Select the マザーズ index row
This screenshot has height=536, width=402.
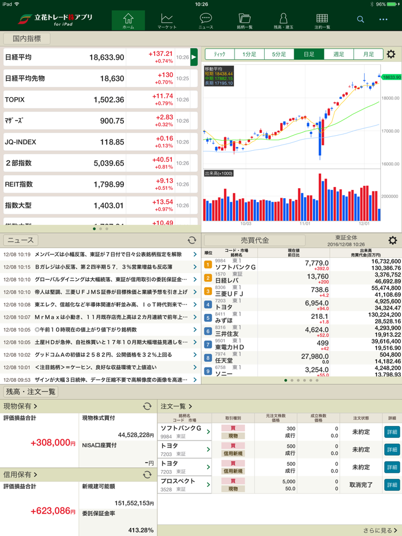coord(100,121)
